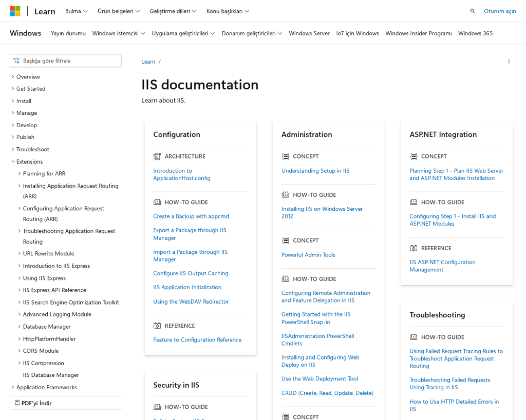The width and height of the screenshot is (526, 420).
Task: Click the Learn breadcrumb link
Action: tap(148, 62)
